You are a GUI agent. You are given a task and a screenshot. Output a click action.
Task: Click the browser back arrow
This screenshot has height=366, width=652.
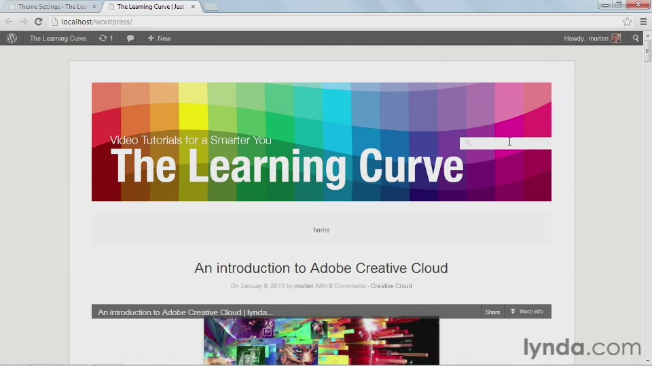coord(9,22)
